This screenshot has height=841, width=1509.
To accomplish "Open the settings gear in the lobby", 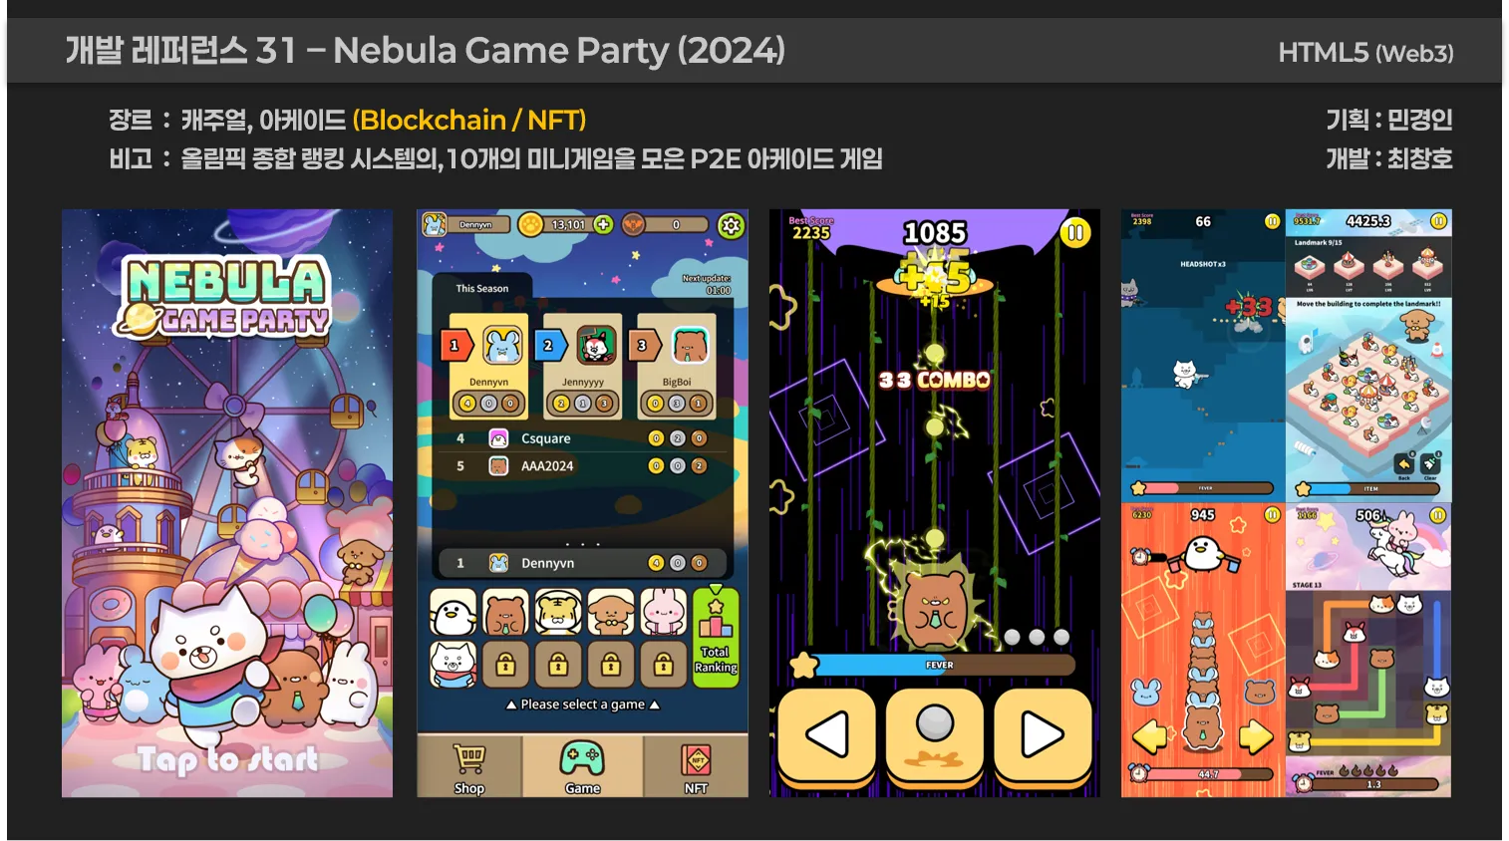I will click(731, 225).
